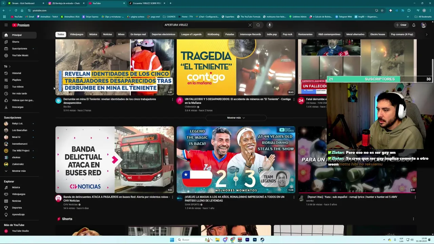Open Ver más tarde in the sidebar
The image size is (434, 244).
coord(19,94)
